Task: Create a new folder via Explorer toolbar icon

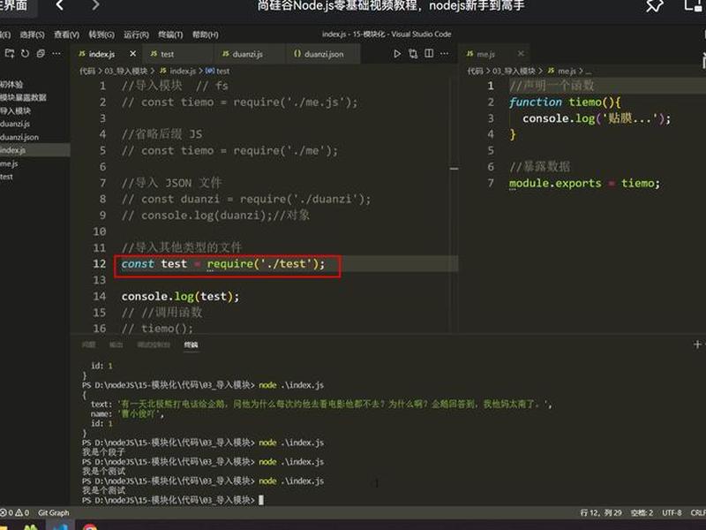Action: point(10,54)
